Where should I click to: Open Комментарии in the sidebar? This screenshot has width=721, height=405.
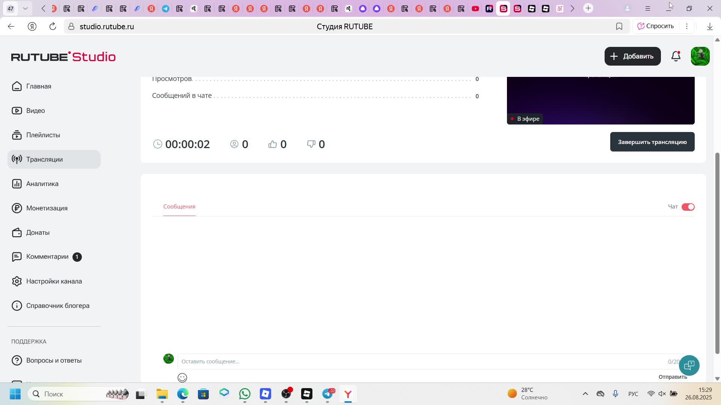click(47, 257)
